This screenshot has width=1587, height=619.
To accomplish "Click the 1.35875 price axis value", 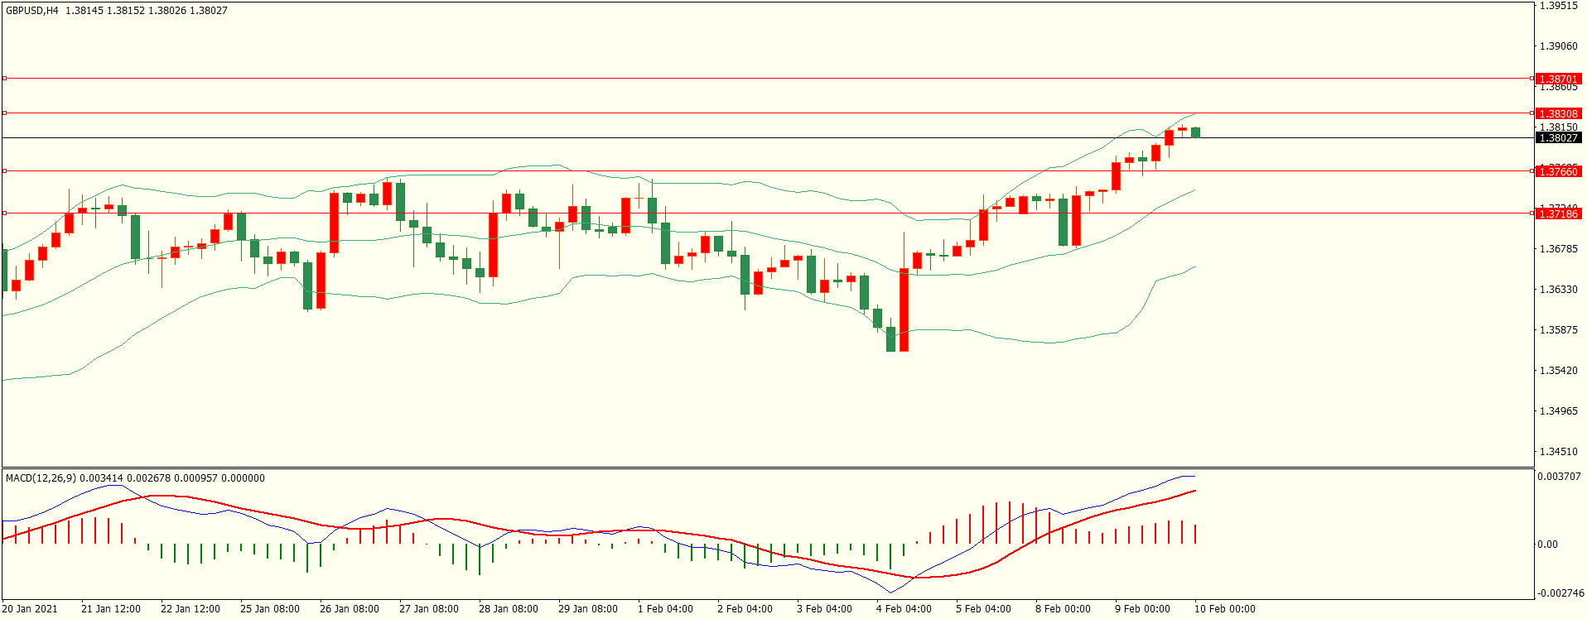I will (x=1558, y=330).
